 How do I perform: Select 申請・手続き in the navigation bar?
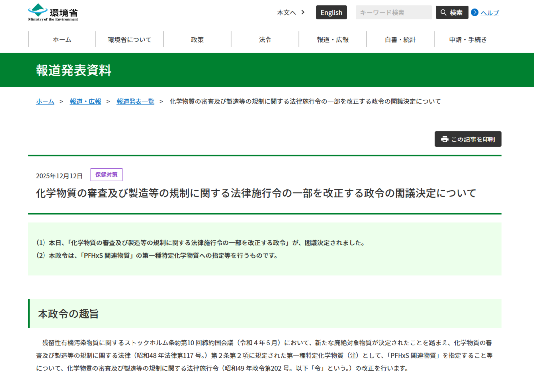click(x=468, y=40)
